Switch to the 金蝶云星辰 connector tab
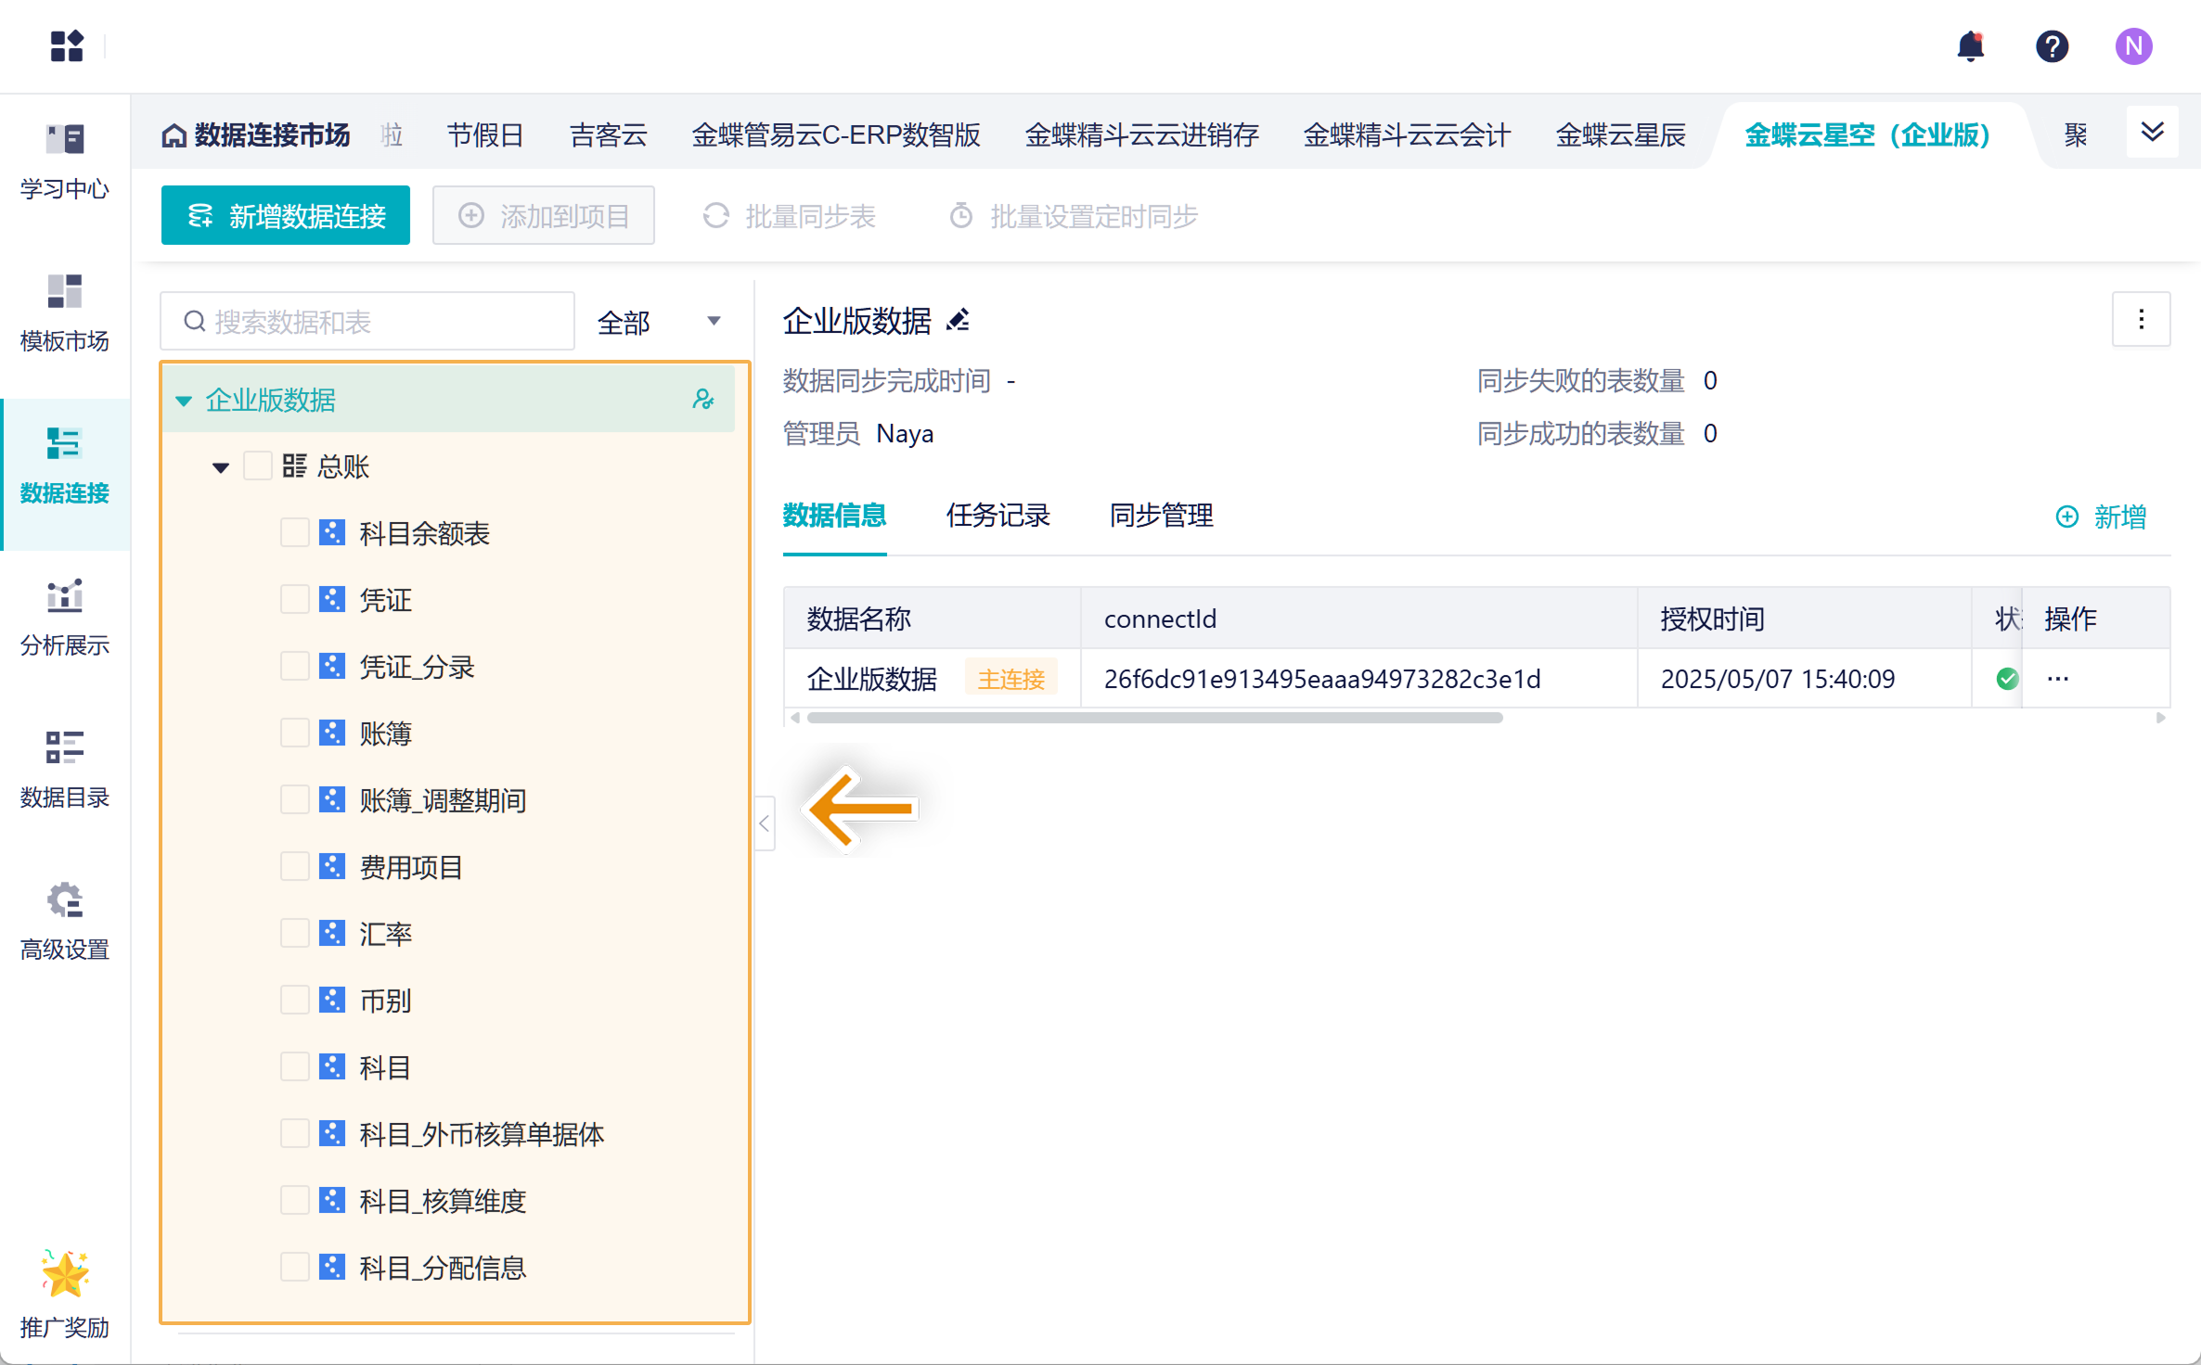 (x=1620, y=135)
